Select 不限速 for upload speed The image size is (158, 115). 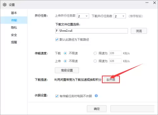[x=65, y=61]
